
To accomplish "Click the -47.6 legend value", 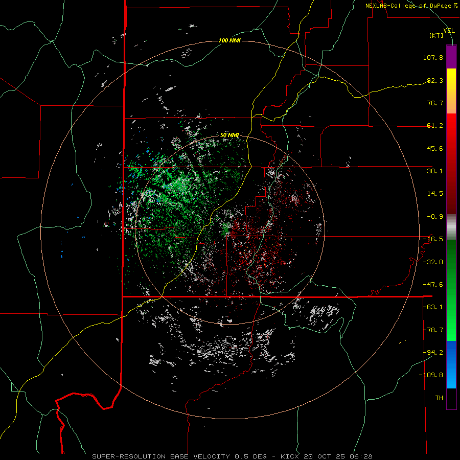I will [433, 285].
